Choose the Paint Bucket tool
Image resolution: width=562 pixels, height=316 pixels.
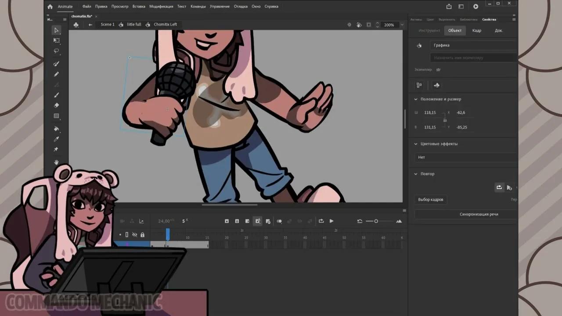56,129
